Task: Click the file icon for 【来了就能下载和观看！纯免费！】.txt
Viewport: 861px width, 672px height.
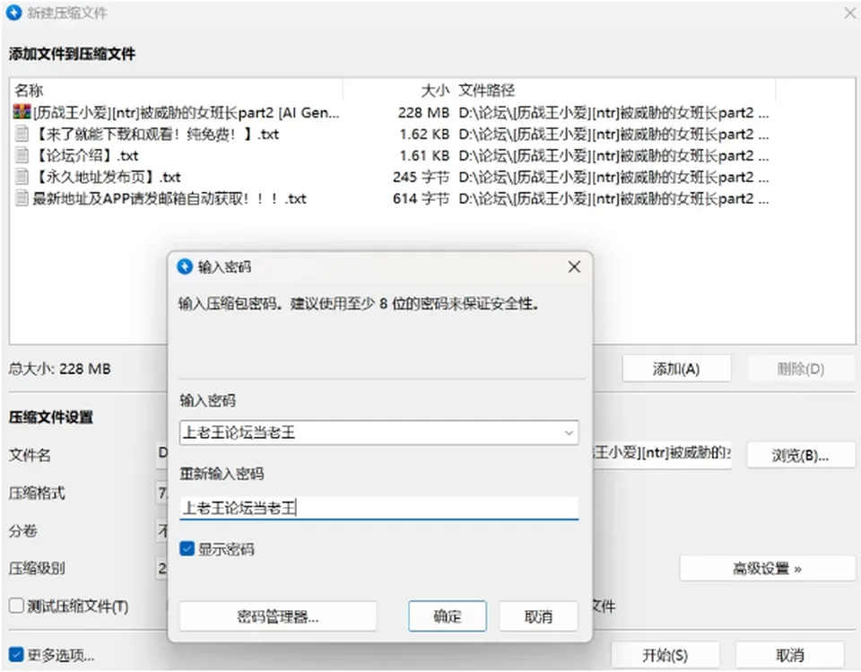Action: click(x=22, y=134)
